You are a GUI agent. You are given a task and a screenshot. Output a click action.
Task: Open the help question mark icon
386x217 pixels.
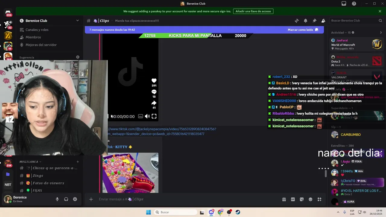pyautogui.click(x=354, y=4)
